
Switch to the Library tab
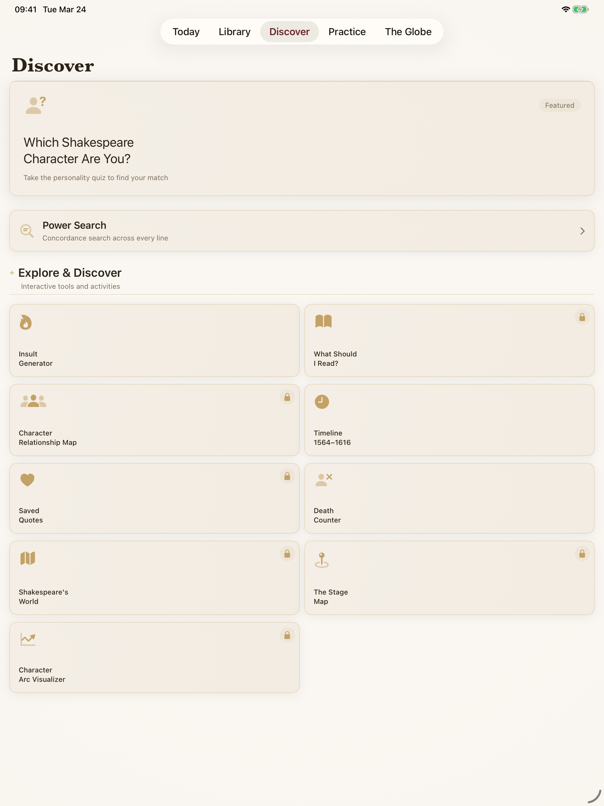click(234, 32)
